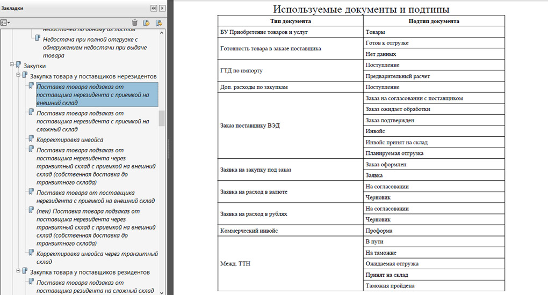Click subtype cell Проформа

(434, 231)
